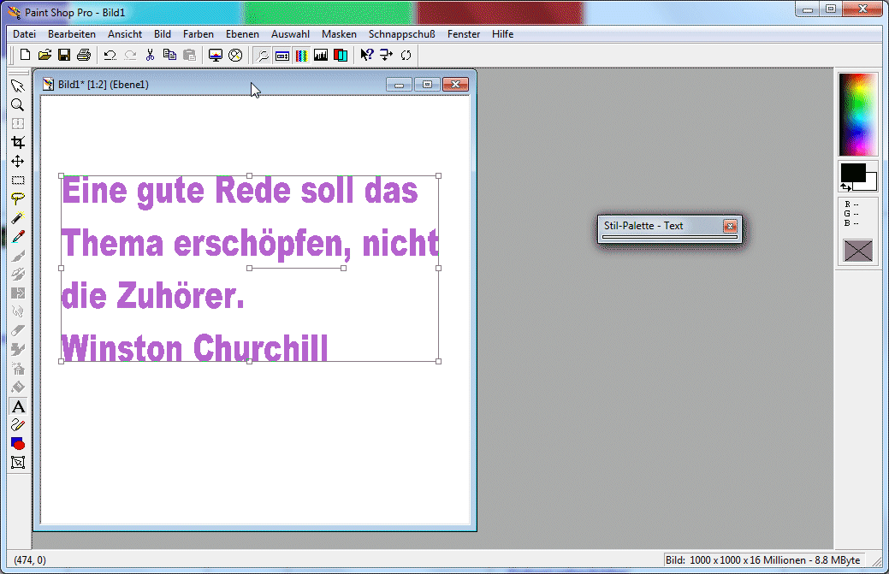Toggle the Histogram window button
Image resolution: width=889 pixels, height=574 pixels.
321,55
